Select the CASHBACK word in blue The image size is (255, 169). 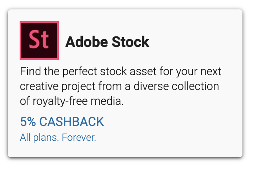[x=71, y=122]
